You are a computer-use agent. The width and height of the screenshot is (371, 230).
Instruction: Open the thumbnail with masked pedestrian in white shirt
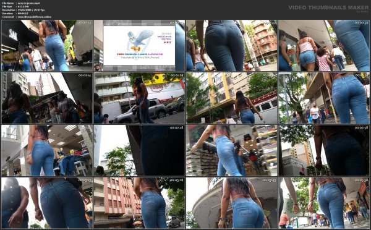click(324, 98)
